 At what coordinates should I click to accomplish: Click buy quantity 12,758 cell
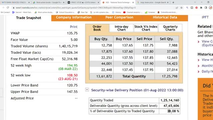101,45
